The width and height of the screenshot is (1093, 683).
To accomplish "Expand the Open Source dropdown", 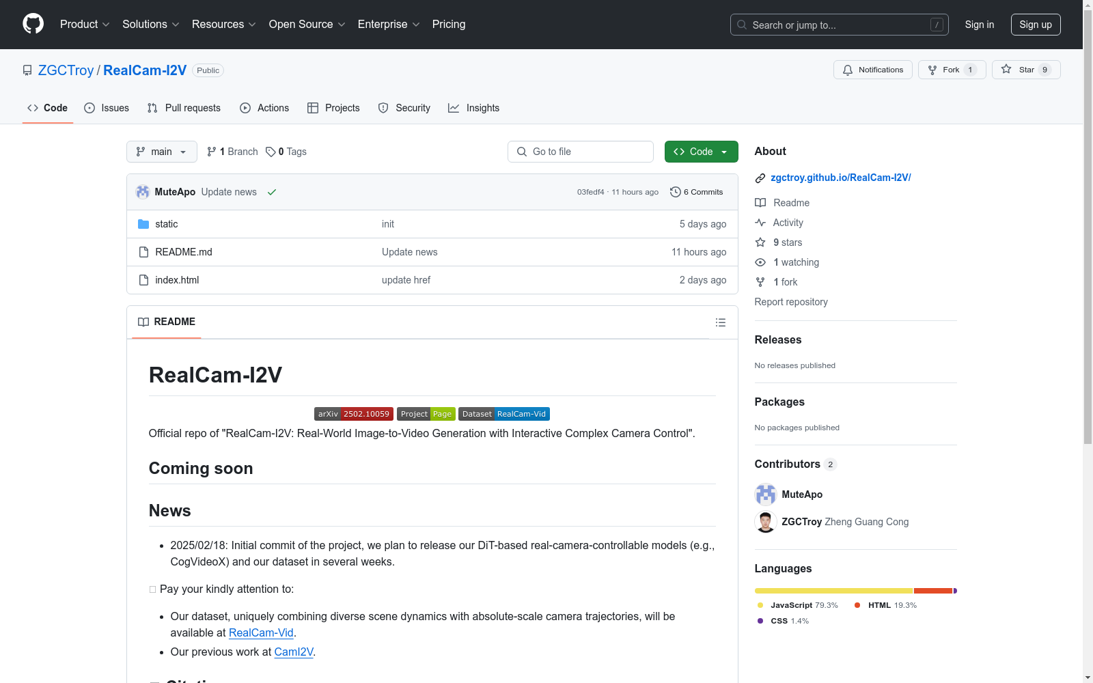I will (307, 25).
